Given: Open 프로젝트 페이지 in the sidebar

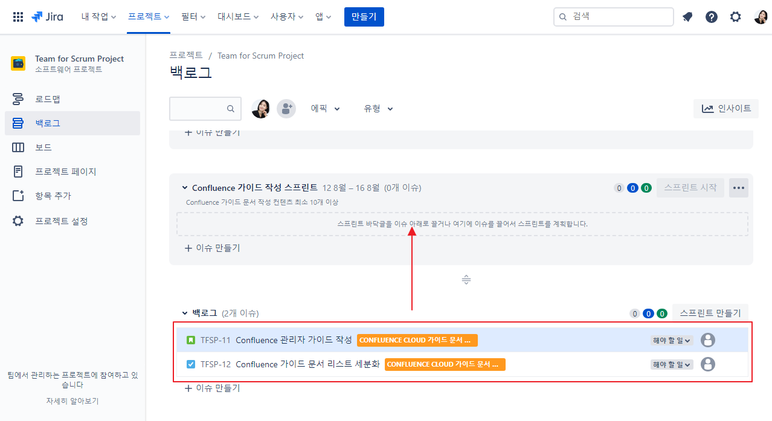Looking at the screenshot, I should click(72, 172).
